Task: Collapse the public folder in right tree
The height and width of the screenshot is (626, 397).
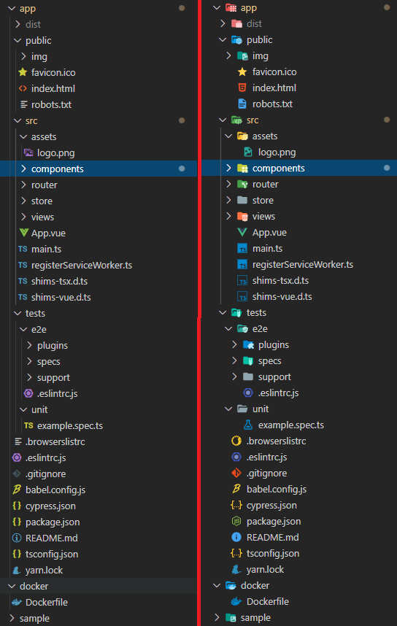Action: pyautogui.click(x=223, y=39)
